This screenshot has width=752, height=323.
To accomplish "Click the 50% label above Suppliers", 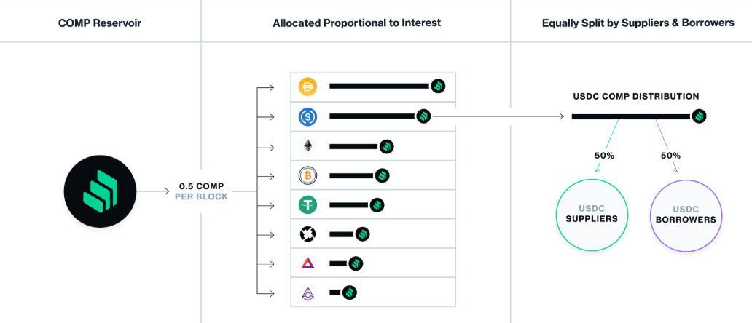I will (604, 156).
